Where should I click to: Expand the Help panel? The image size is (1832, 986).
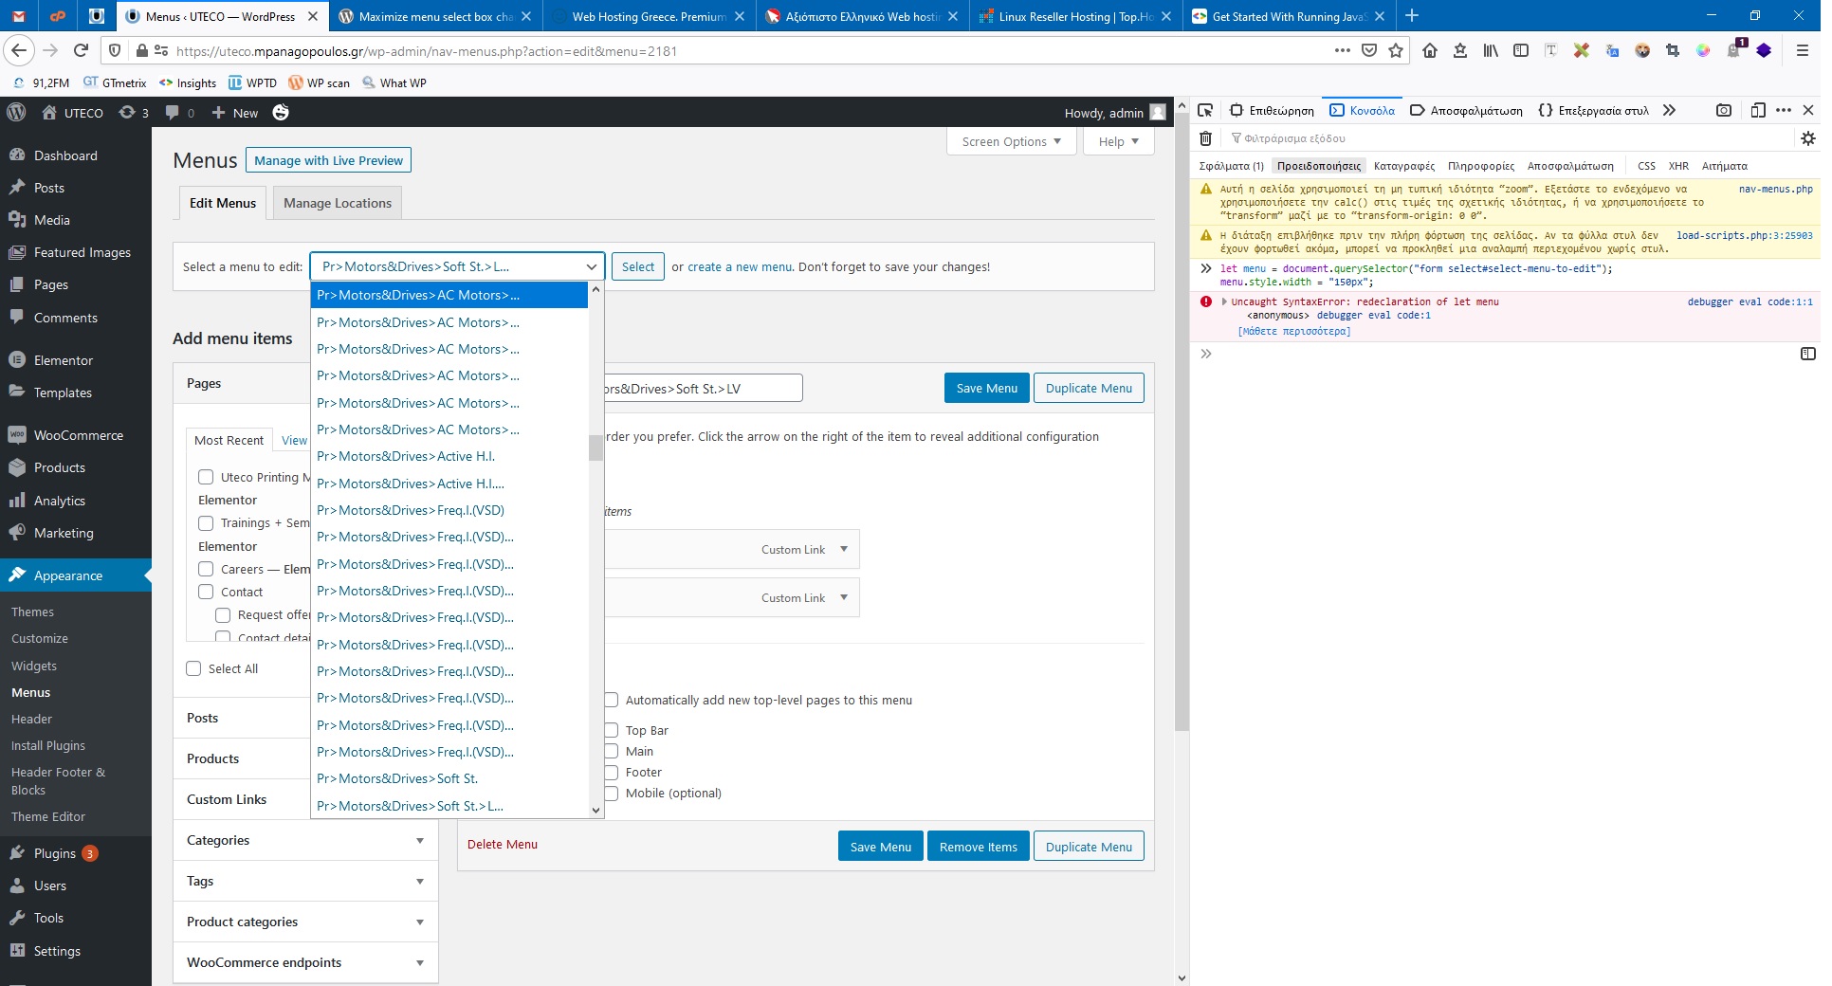[1119, 141]
